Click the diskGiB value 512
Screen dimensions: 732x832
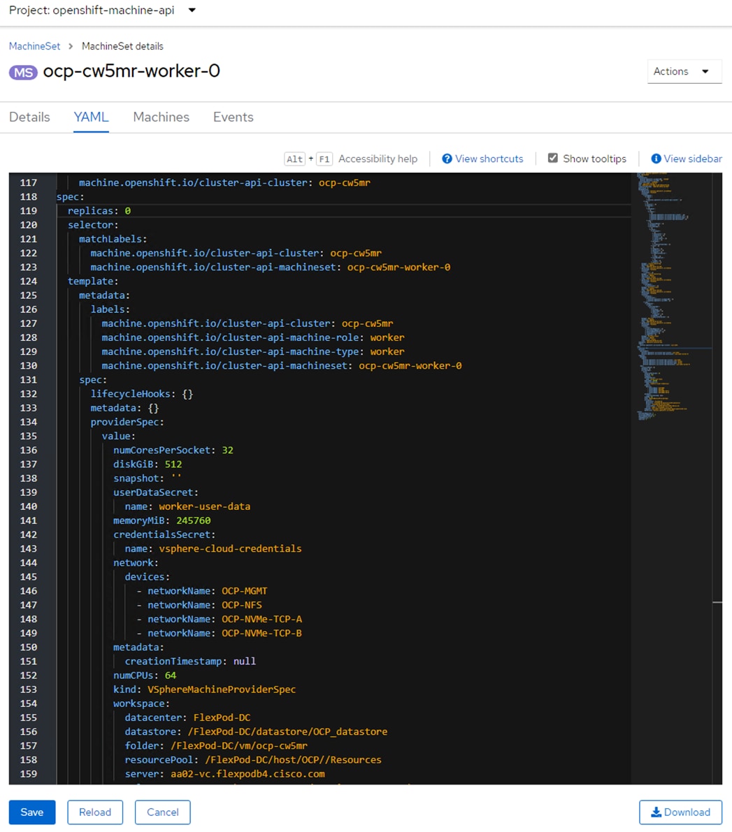pos(173,465)
